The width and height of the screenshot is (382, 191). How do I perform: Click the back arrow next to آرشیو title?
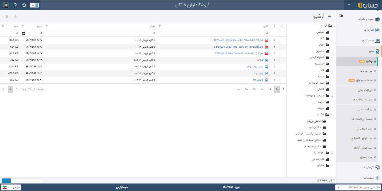[x=329, y=17]
